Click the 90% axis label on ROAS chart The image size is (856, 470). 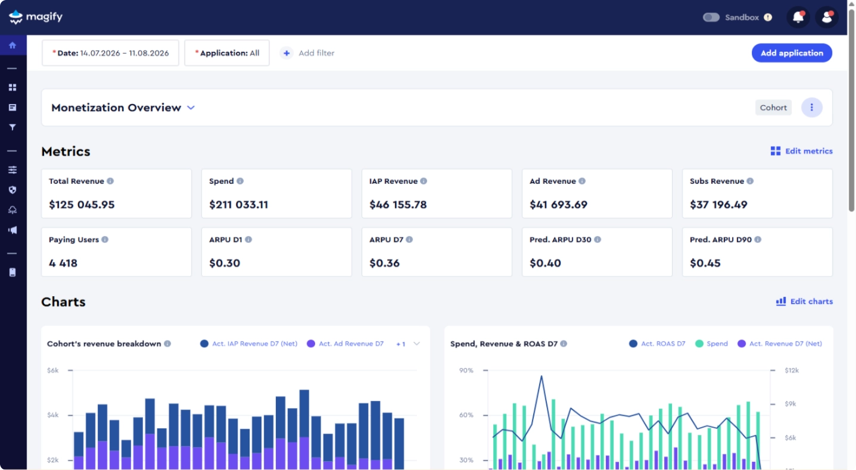pos(466,370)
